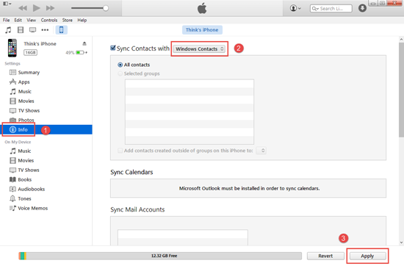Image resolution: width=404 pixels, height=266 pixels.
Task: Open the mini player menu icon
Action: [x=7, y=4]
